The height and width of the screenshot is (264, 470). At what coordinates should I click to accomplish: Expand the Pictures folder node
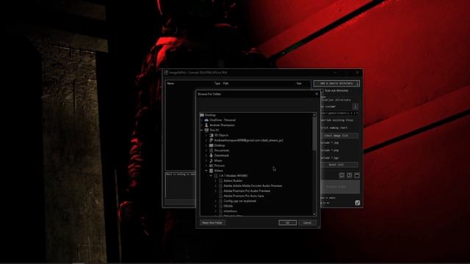click(x=206, y=166)
